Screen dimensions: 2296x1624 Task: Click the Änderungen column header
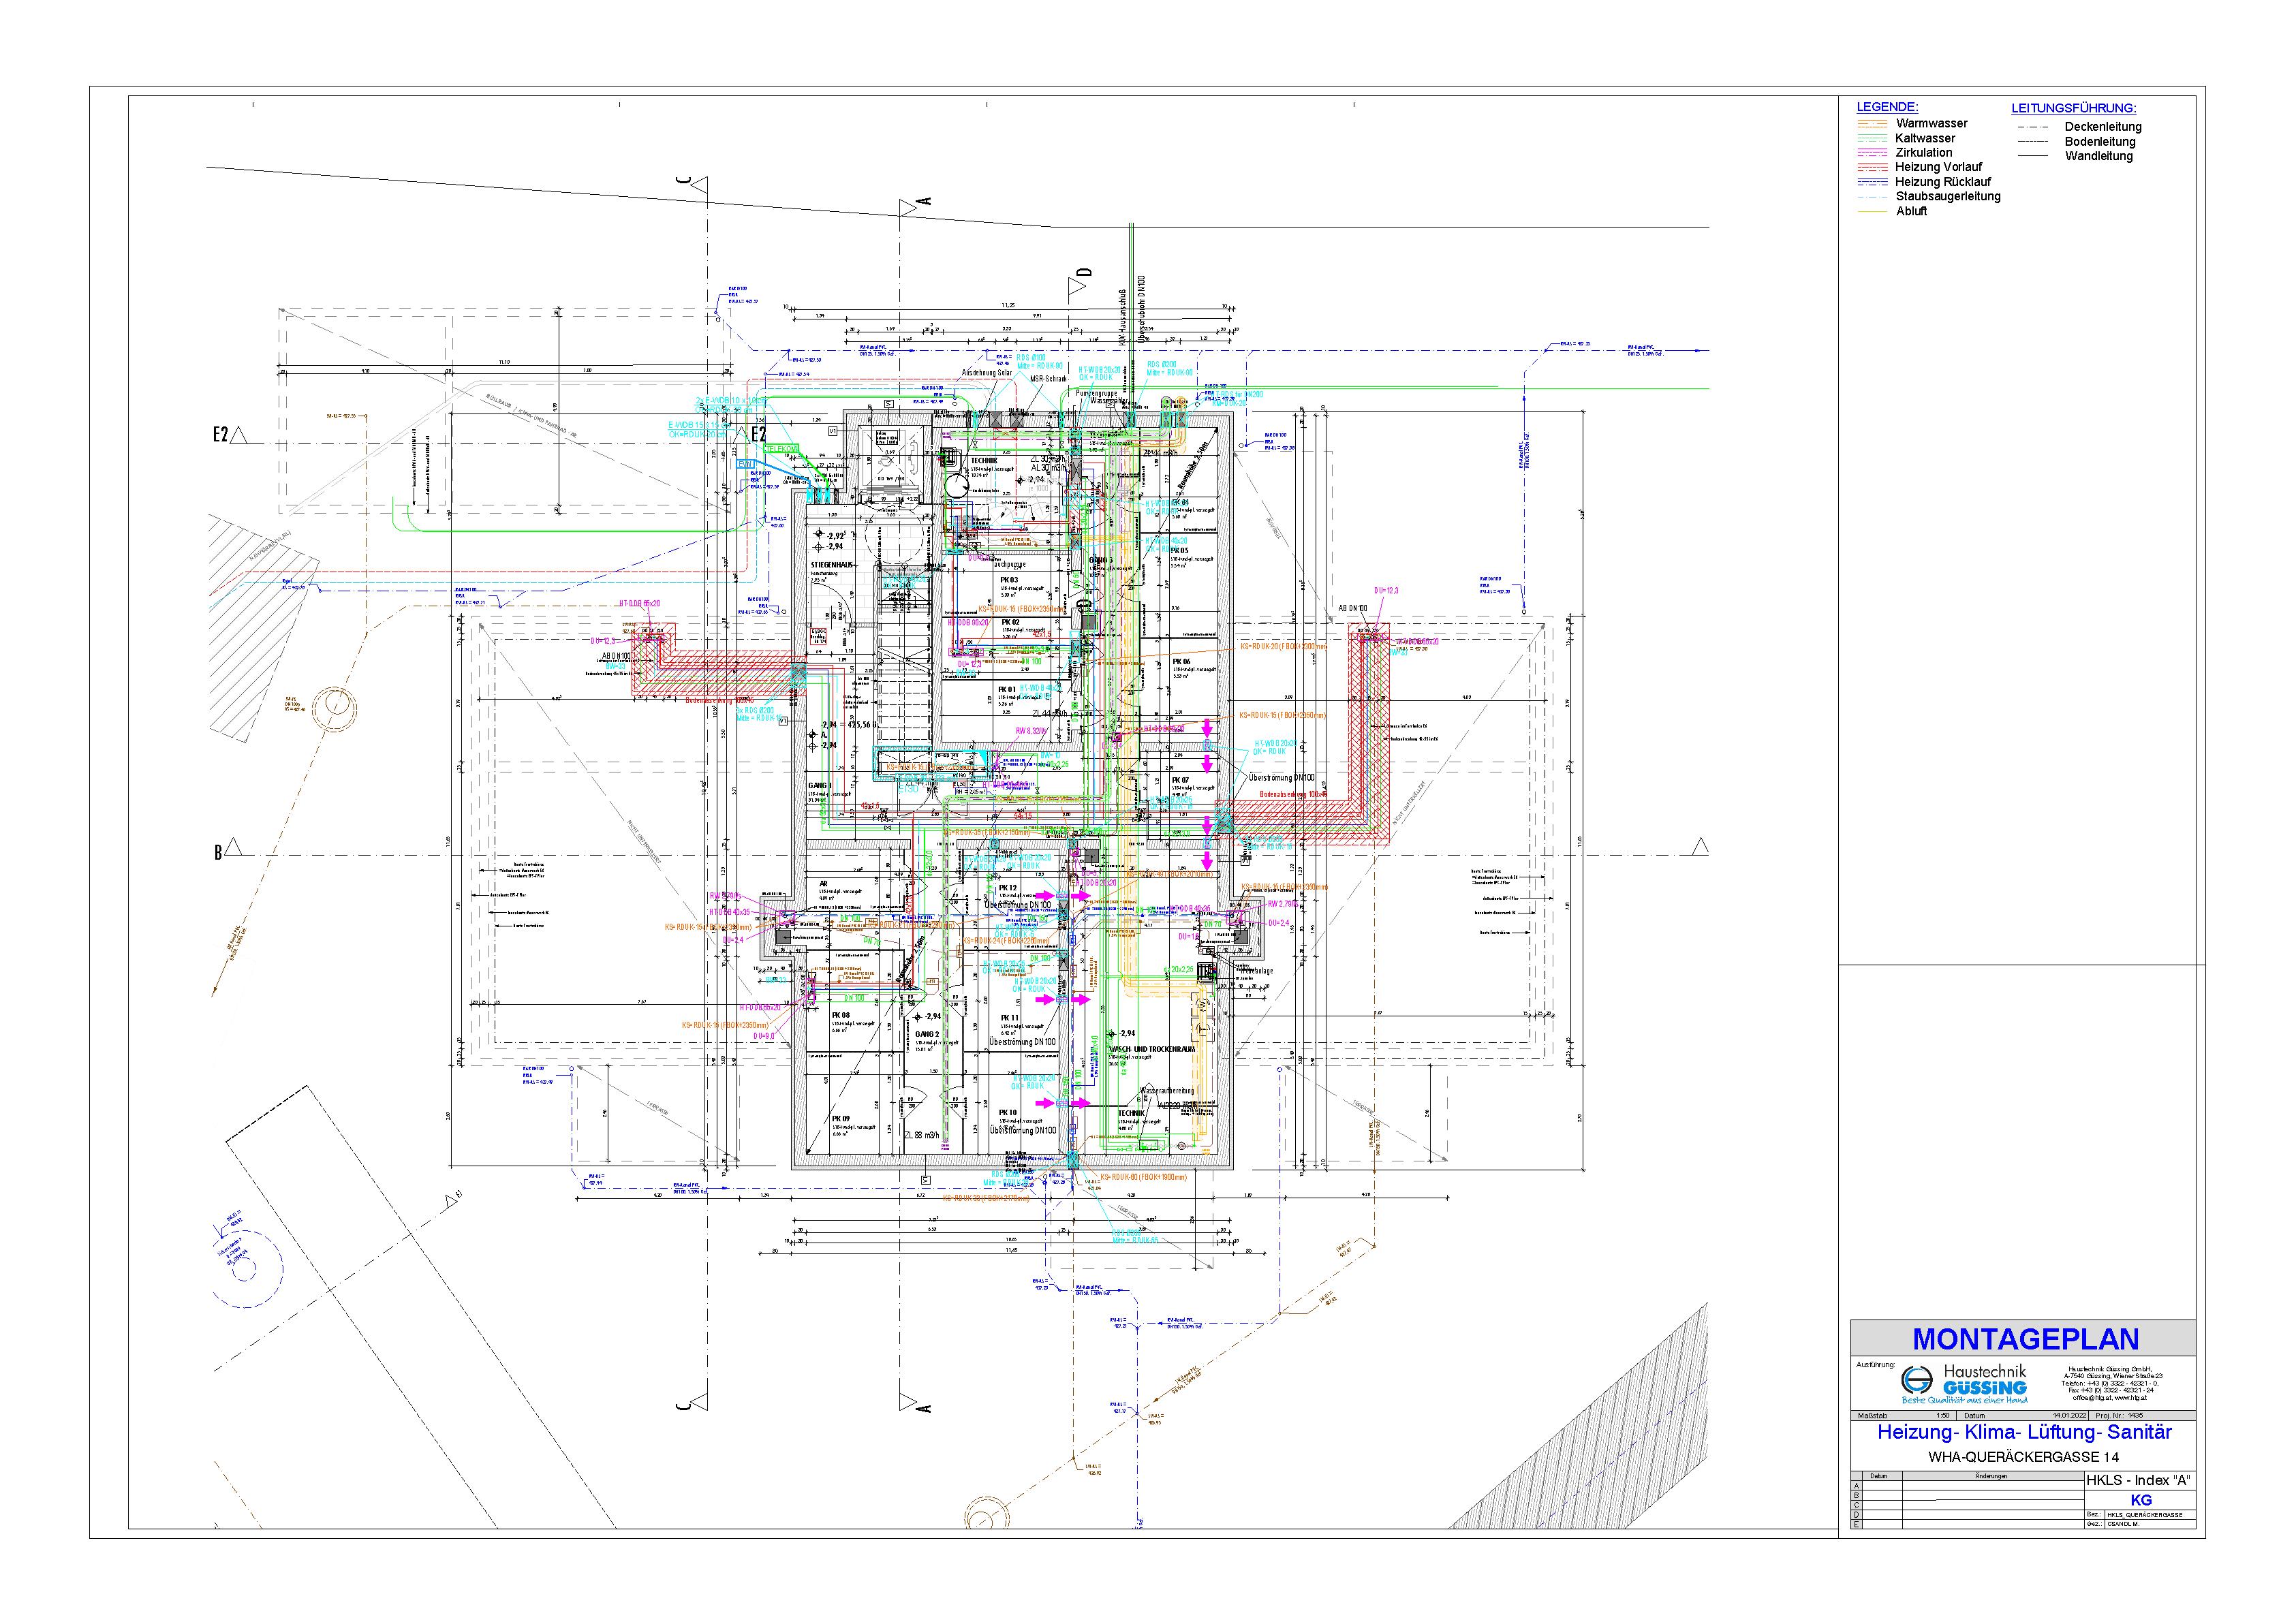pos(1990,1477)
